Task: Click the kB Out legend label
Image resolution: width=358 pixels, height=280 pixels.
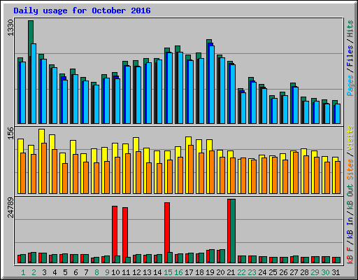Action: [350, 197]
